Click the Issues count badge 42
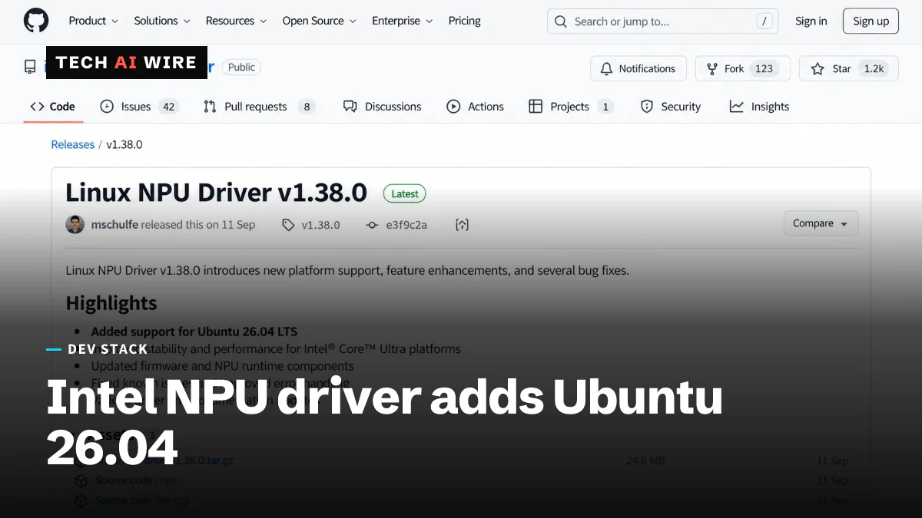 (x=168, y=107)
